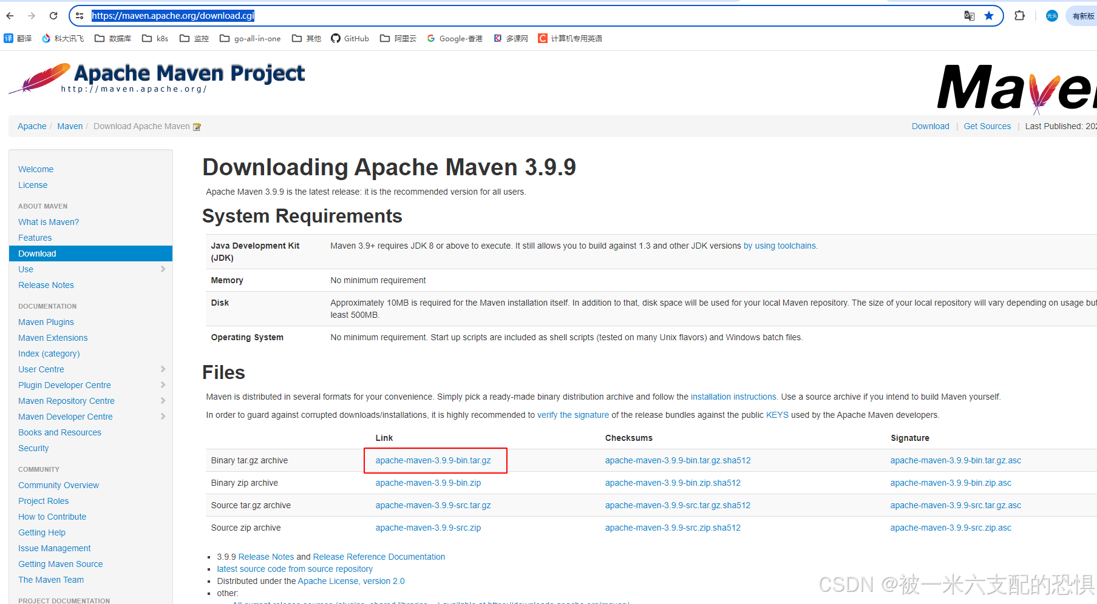Expand the Maven Developer Centre chevron
Image resolution: width=1097 pixels, height=604 pixels.
pos(163,416)
